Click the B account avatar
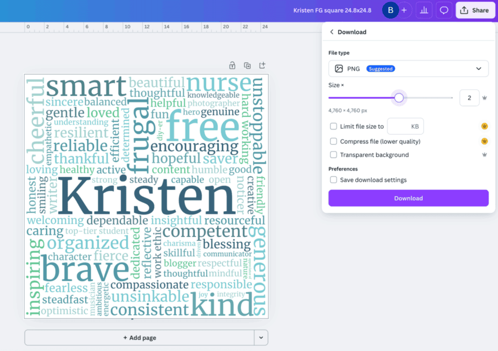 tap(390, 10)
